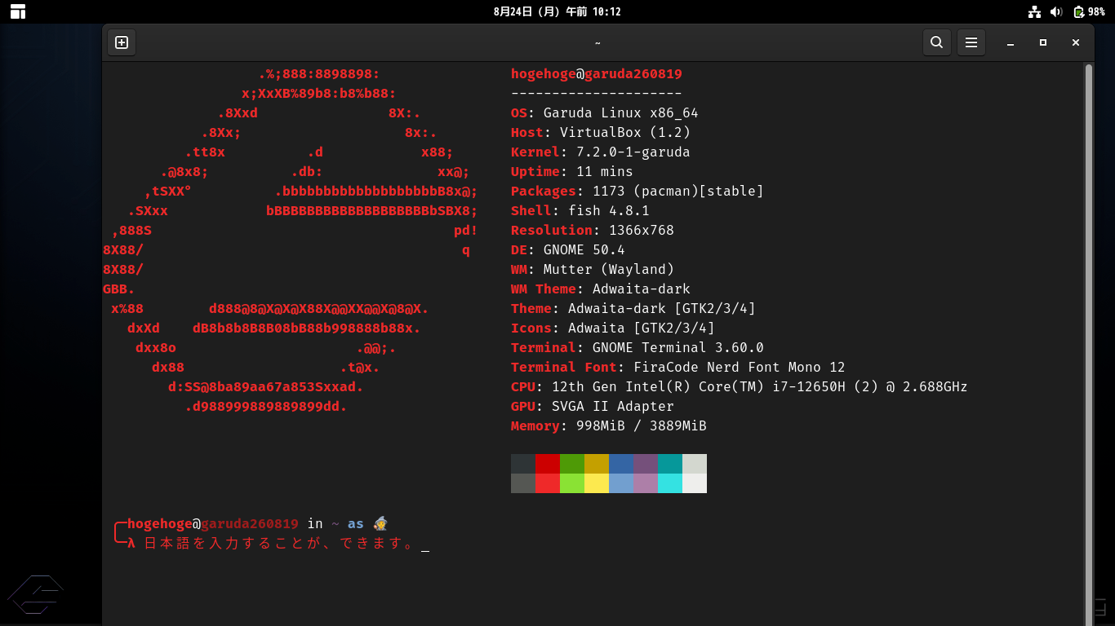The image size is (1115, 626).
Task: Click the 'Resolution: 1366x768' line
Action: click(x=593, y=231)
